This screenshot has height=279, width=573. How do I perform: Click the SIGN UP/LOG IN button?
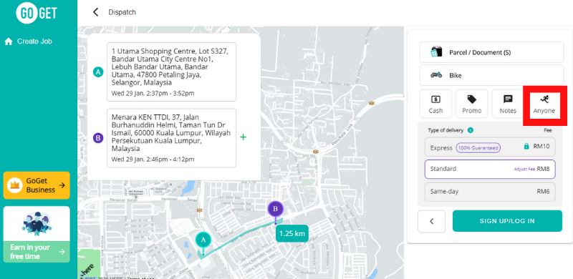click(x=507, y=221)
